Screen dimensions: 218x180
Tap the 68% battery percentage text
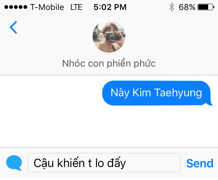pyautogui.click(x=187, y=7)
